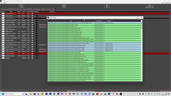Image resolution: width=171 pixels, height=96 pixels.
Task: Show hidden tray icons chevron
Action: 137,94
